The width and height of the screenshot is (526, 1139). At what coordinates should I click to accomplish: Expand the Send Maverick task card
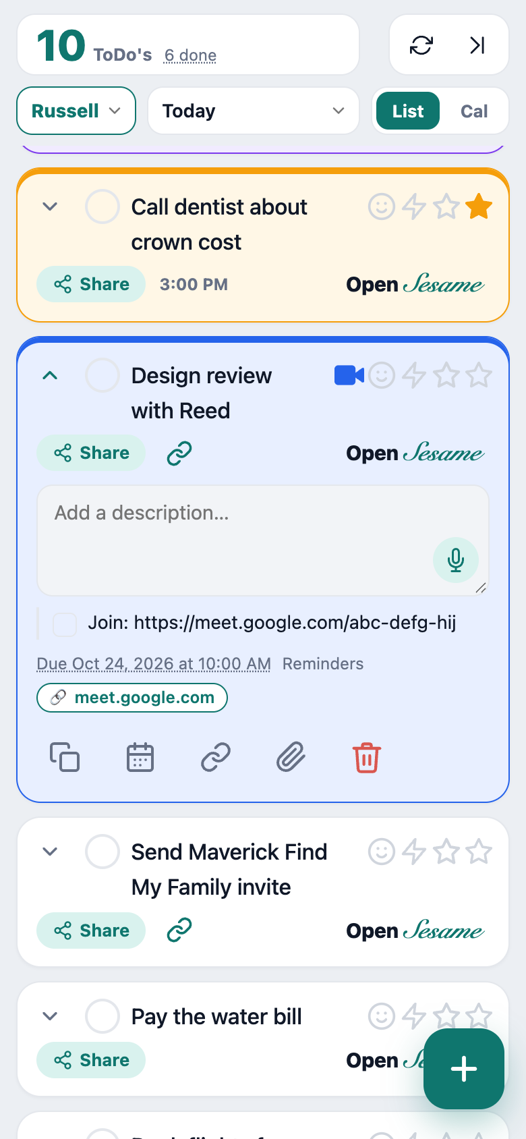(x=50, y=852)
